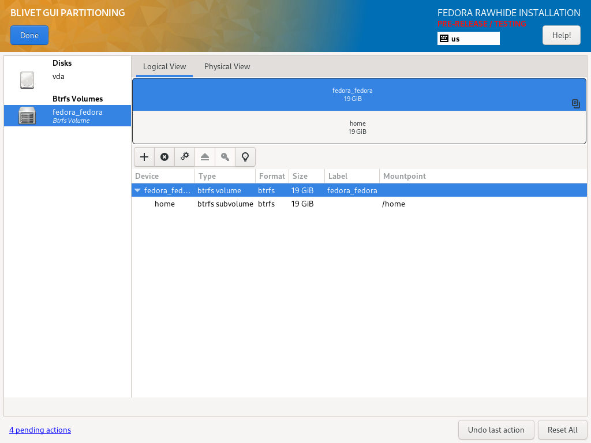Switch to the Physical View tab
Screen dimensions: 591x443
pos(227,67)
